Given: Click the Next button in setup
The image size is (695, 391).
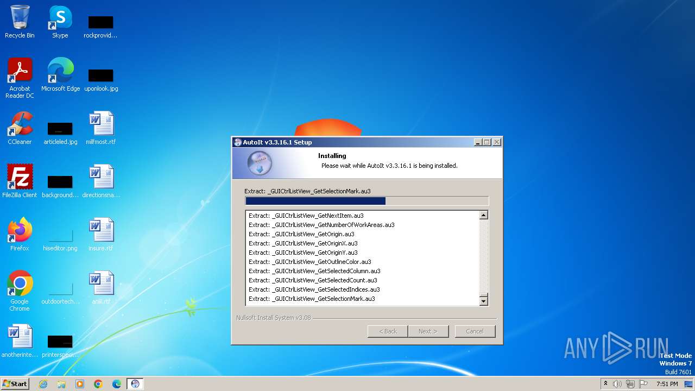Looking at the screenshot, I should point(428,331).
